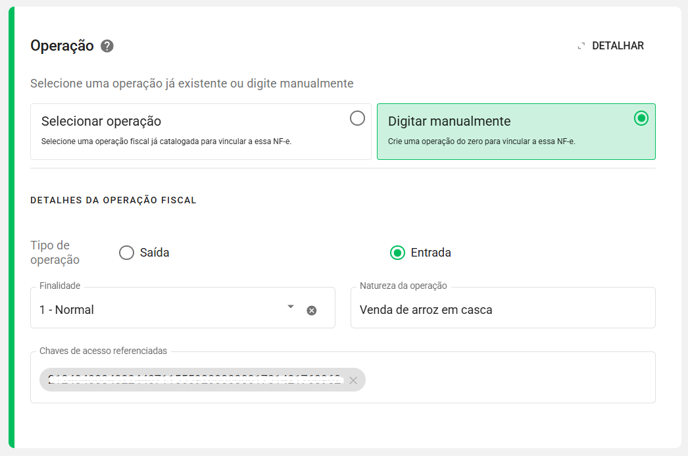Click the 'Entrada' option label

coord(431,253)
